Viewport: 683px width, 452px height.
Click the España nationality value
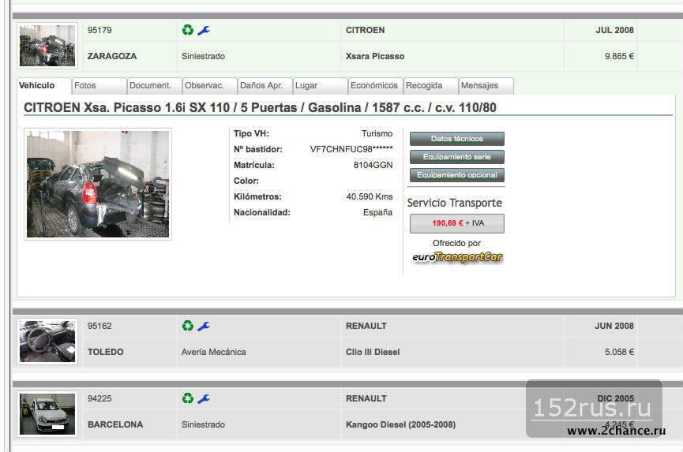pos(377,213)
